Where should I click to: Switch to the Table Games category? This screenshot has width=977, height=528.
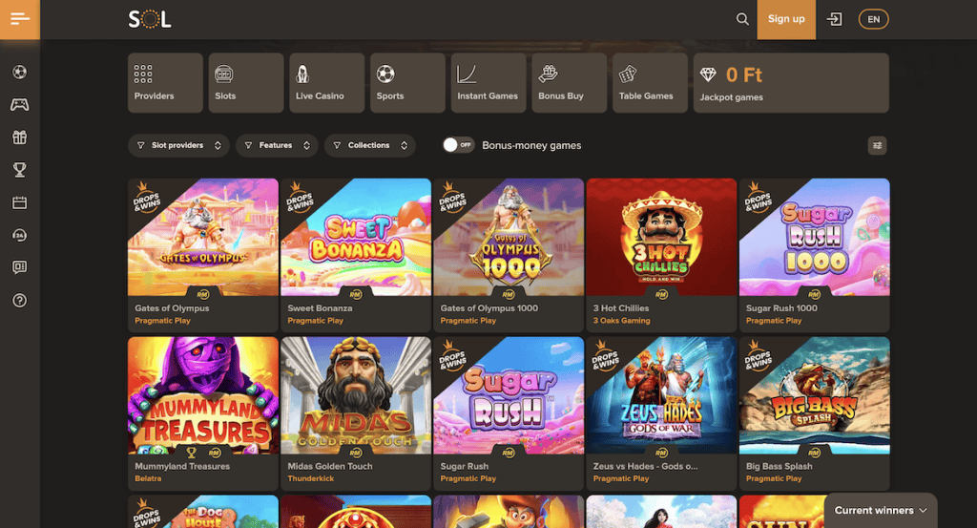pyautogui.click(x=647, y=83)
